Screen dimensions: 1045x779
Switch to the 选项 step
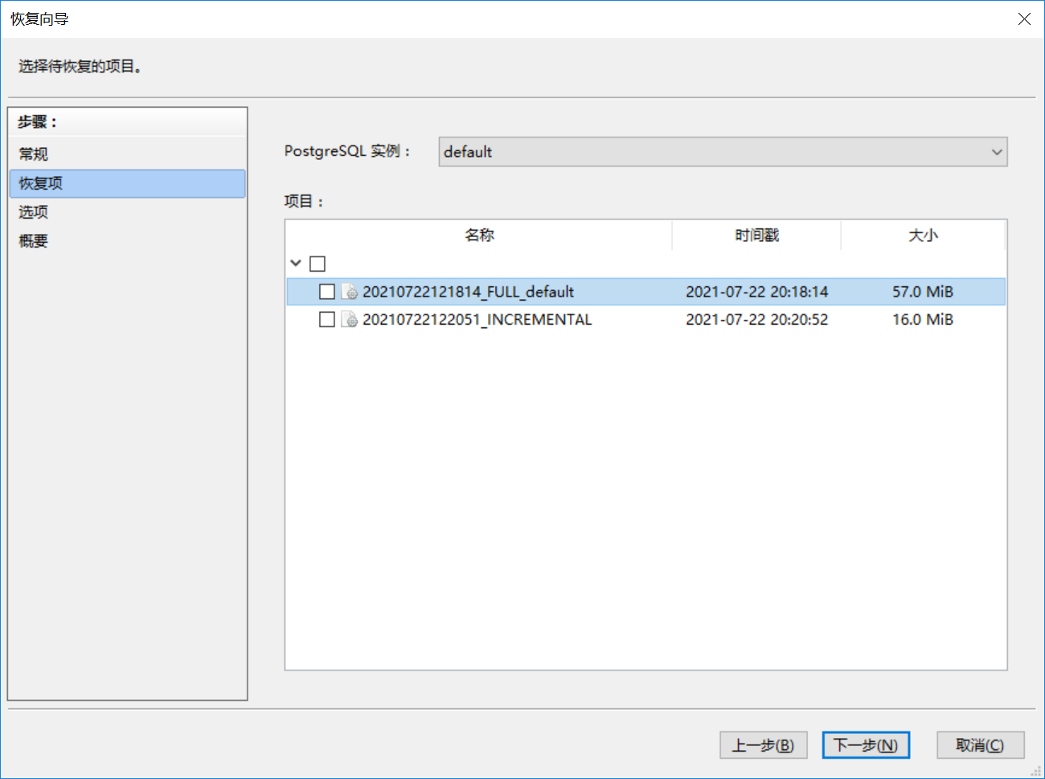tap(34, 212)
